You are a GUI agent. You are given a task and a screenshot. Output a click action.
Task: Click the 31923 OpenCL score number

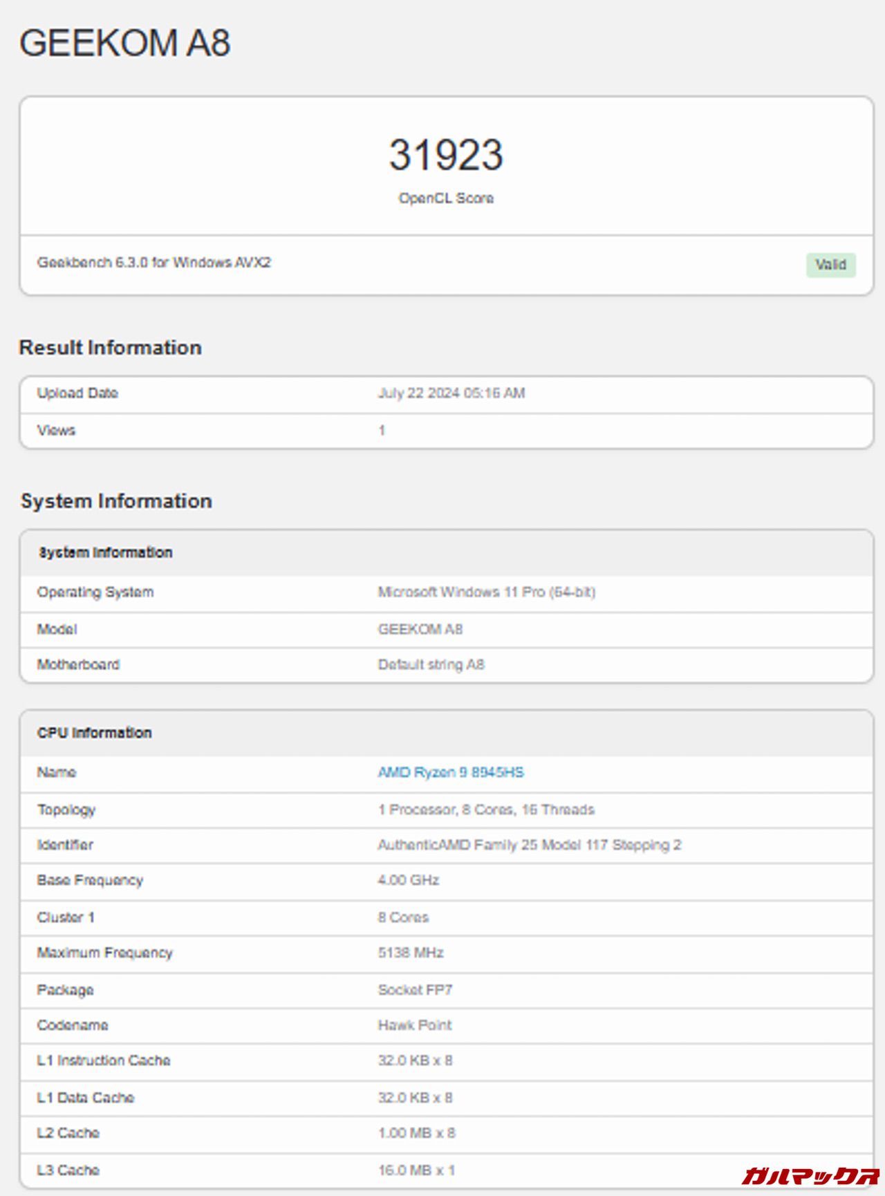[446, 155]
